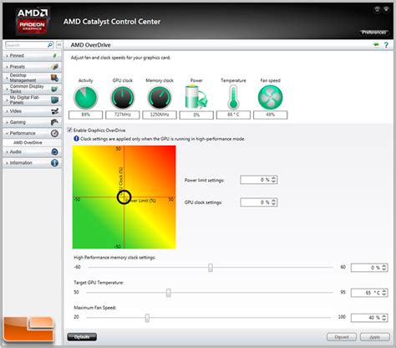Click the Discard button
396x348 pixels.
(342, 337)
